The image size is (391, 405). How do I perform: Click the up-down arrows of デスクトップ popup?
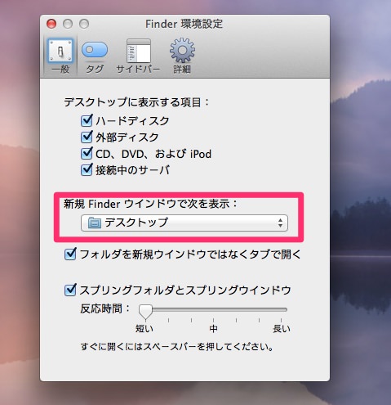280,223
